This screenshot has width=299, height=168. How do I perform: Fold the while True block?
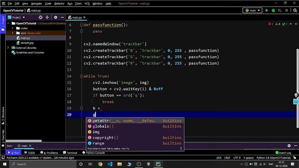click(81, 76)
